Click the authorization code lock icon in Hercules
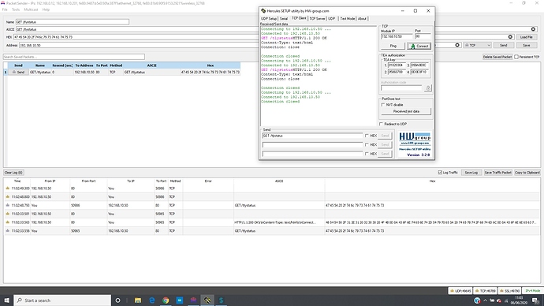The width and height of the screenshot is (544, 306). (428, 88)
